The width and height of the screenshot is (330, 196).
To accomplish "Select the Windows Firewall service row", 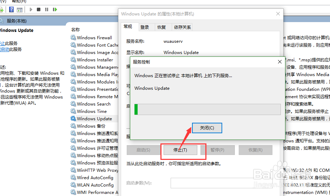I will tap(94, 38).
